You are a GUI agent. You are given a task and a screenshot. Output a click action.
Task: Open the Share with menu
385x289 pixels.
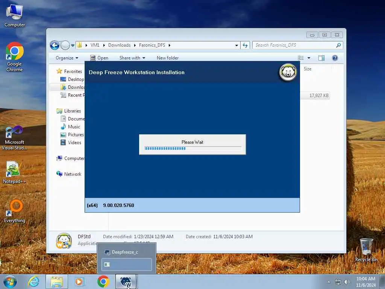(x=132, y=58)
